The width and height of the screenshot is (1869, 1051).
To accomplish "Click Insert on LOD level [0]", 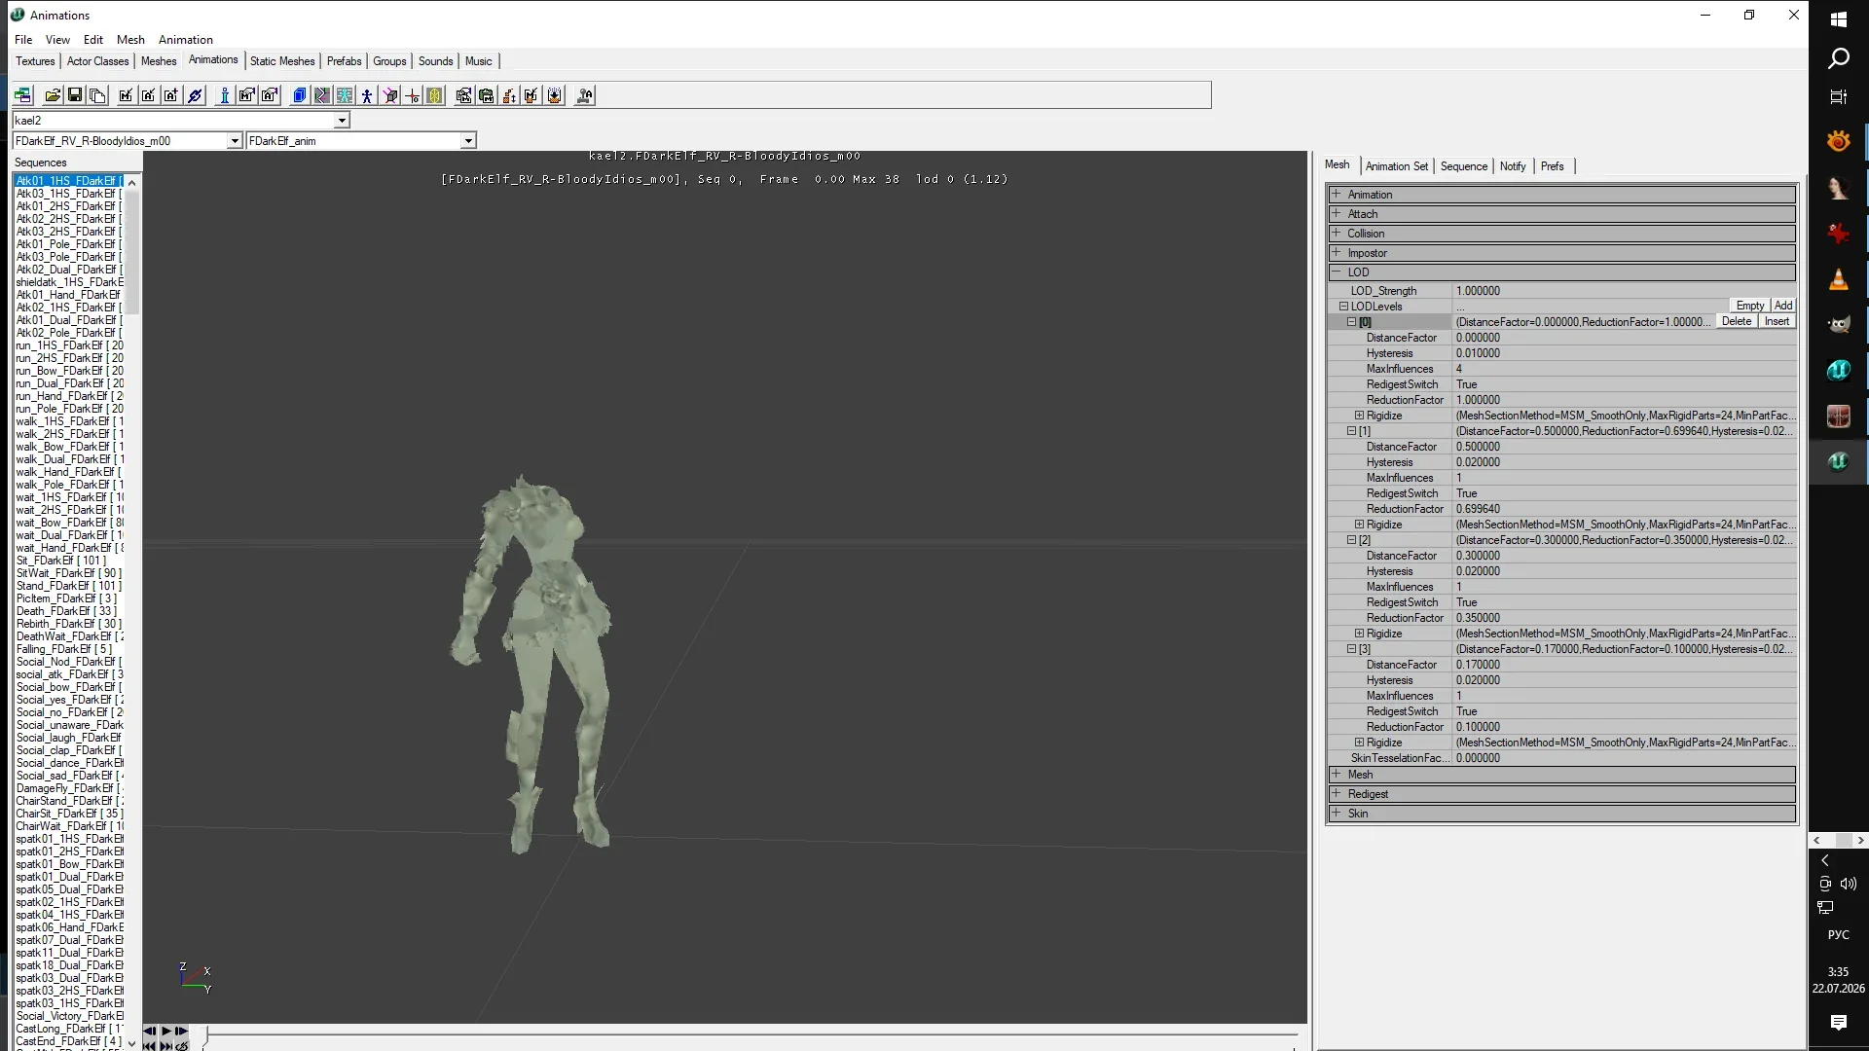I will tap(1777, 321).
